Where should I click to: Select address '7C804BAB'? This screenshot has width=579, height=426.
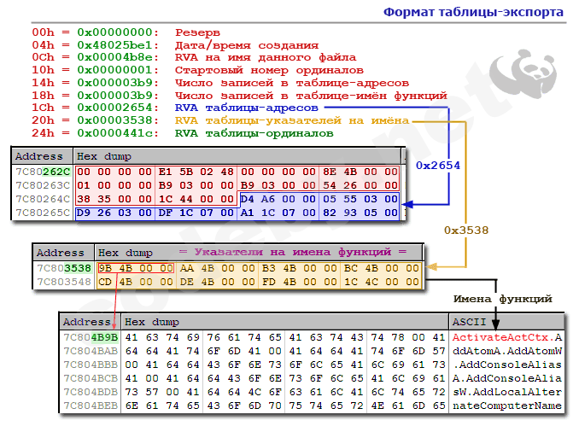pyautogui.click(x=91, y=351)
